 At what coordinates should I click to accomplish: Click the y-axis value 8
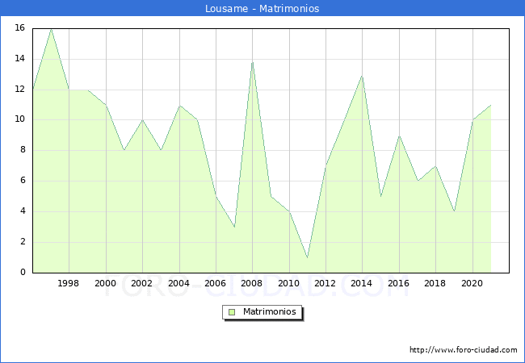pos(23,150)
